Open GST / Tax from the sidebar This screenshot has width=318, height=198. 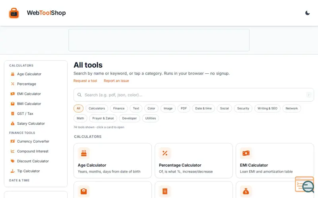(25, 114)
